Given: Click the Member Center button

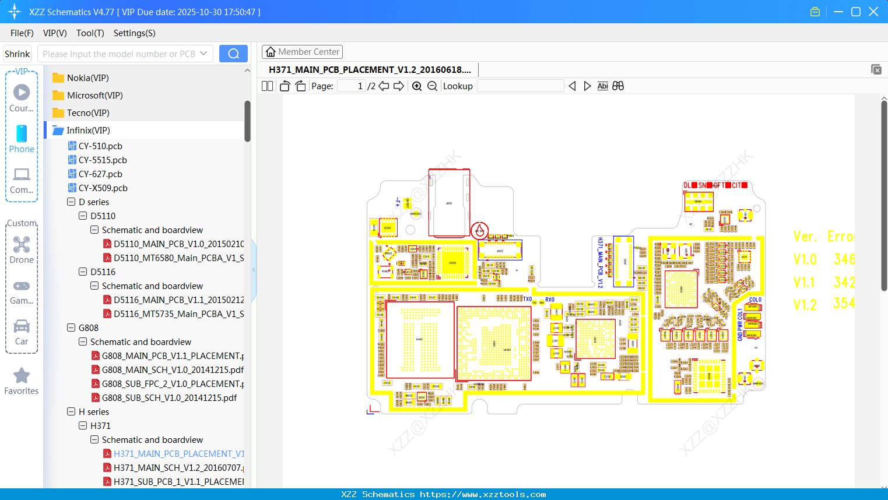Looking at the screenshot, I should (302, 51).
